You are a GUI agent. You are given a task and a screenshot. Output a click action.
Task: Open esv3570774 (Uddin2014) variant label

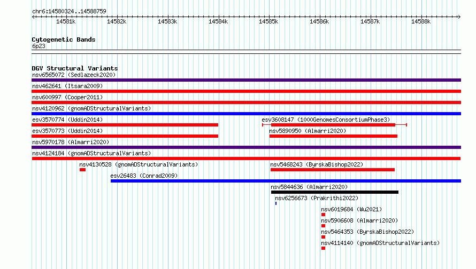67,120
